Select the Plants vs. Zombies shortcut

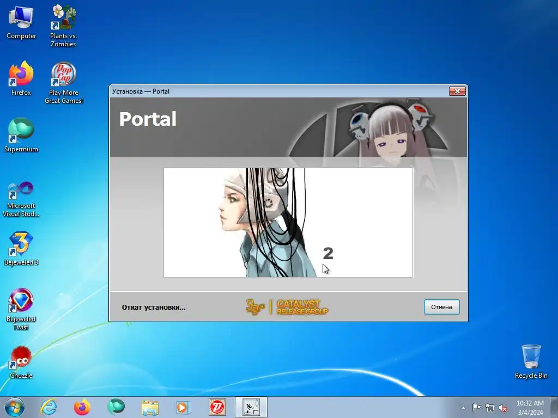(x=63, y=26)
